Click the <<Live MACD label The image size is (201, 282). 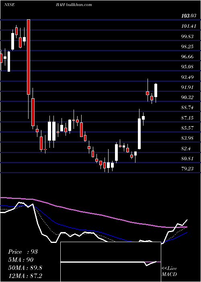[x=169, y=271]
